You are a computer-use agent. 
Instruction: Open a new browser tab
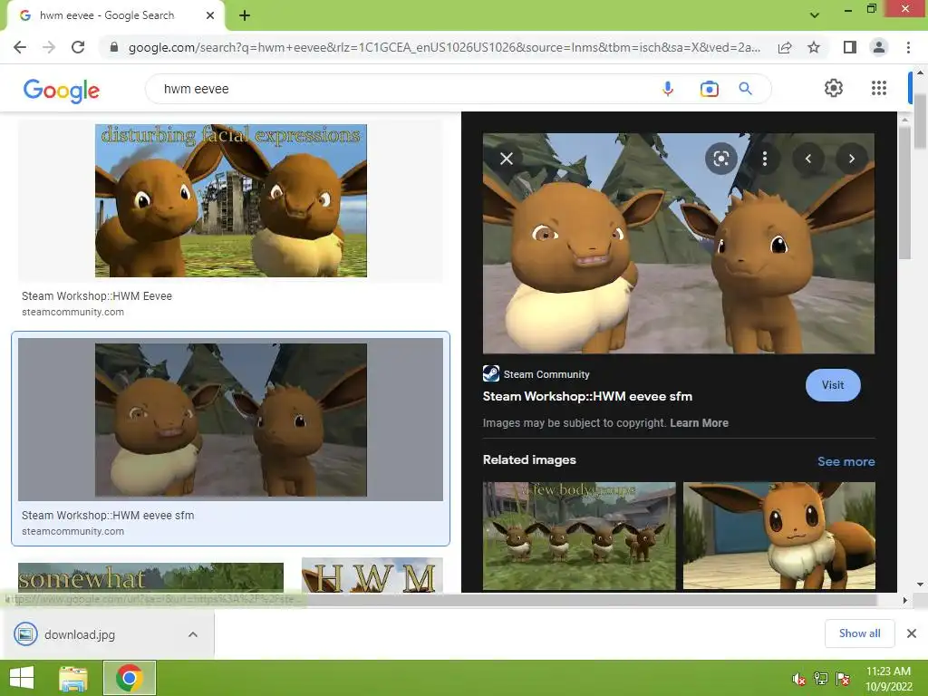tap(245, 15)
